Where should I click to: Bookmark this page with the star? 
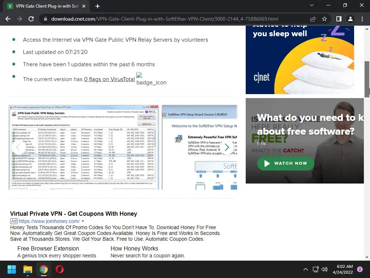(x=324, y=19)
